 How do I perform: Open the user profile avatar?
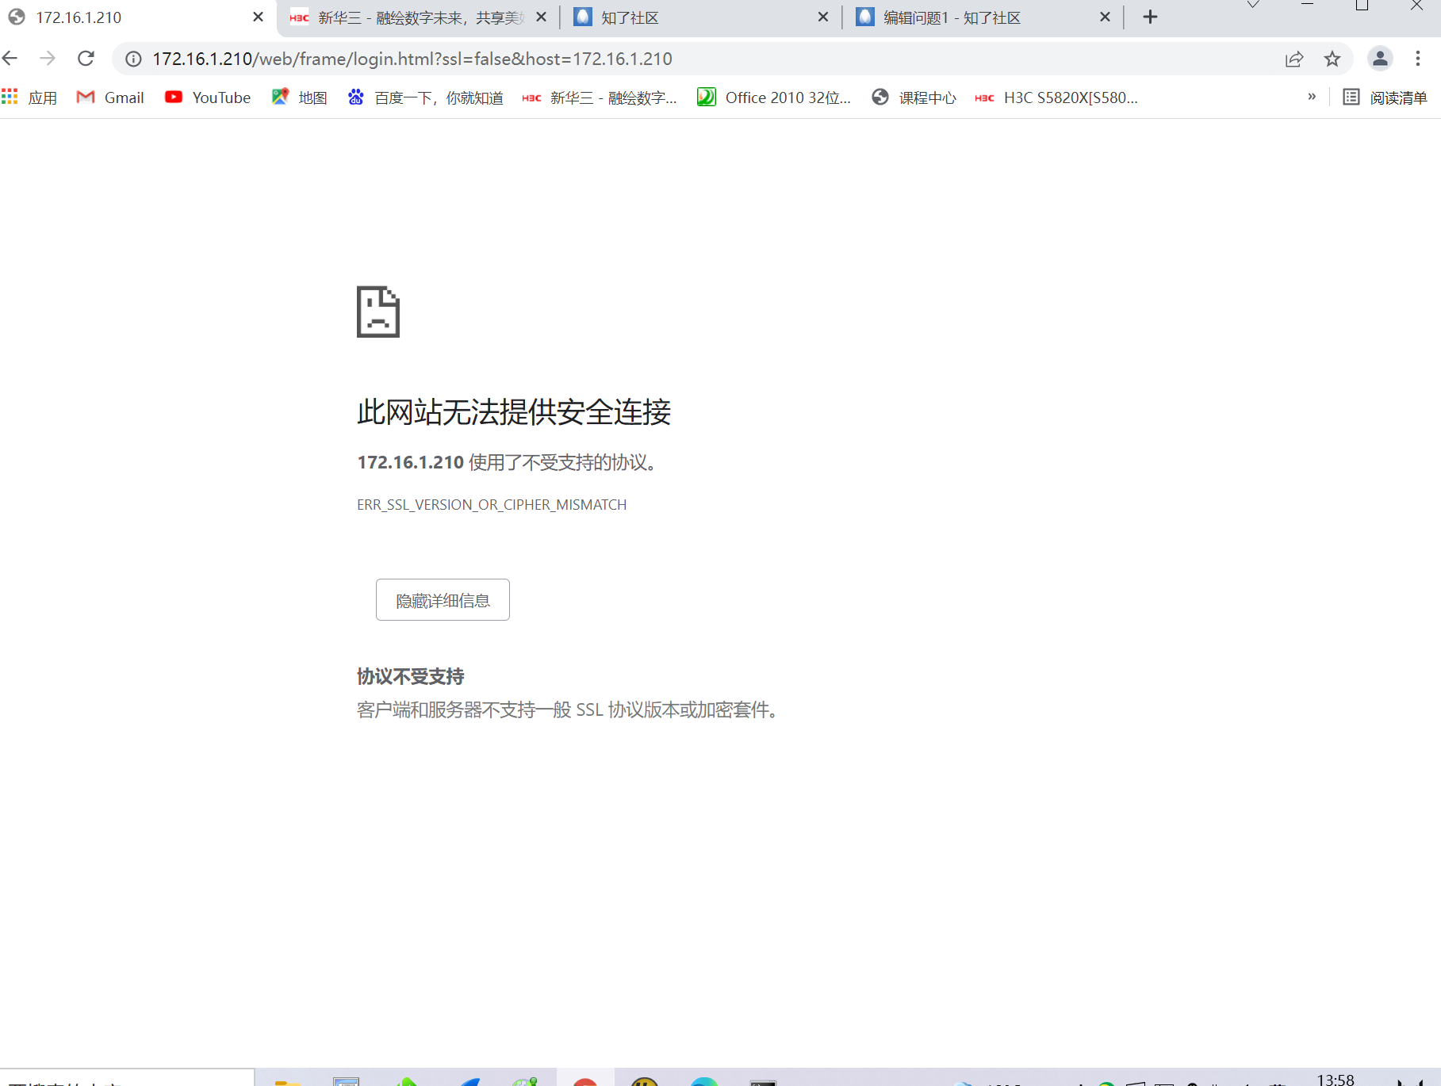click(x=1380, y=59)
